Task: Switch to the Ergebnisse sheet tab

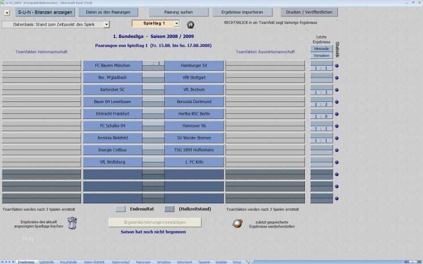Action: (26, 262)
